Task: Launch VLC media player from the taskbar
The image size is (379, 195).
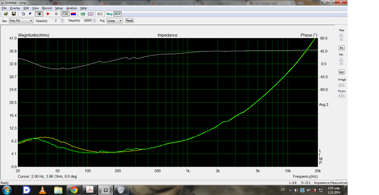Action: point(43,190)
